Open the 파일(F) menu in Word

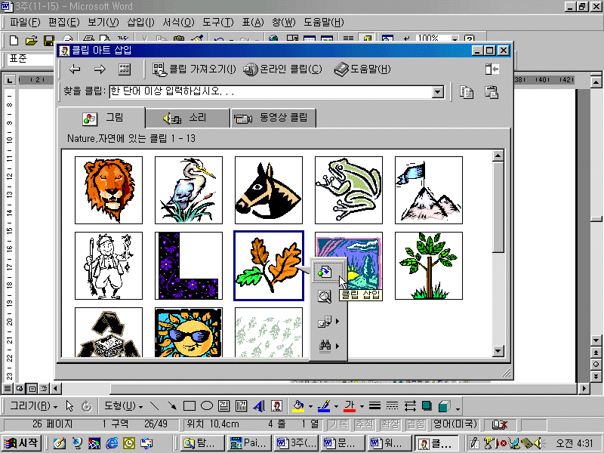pos(25,23)
